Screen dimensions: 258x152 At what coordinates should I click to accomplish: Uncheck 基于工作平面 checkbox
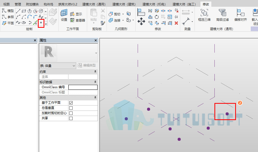click(x=71, y=103)
